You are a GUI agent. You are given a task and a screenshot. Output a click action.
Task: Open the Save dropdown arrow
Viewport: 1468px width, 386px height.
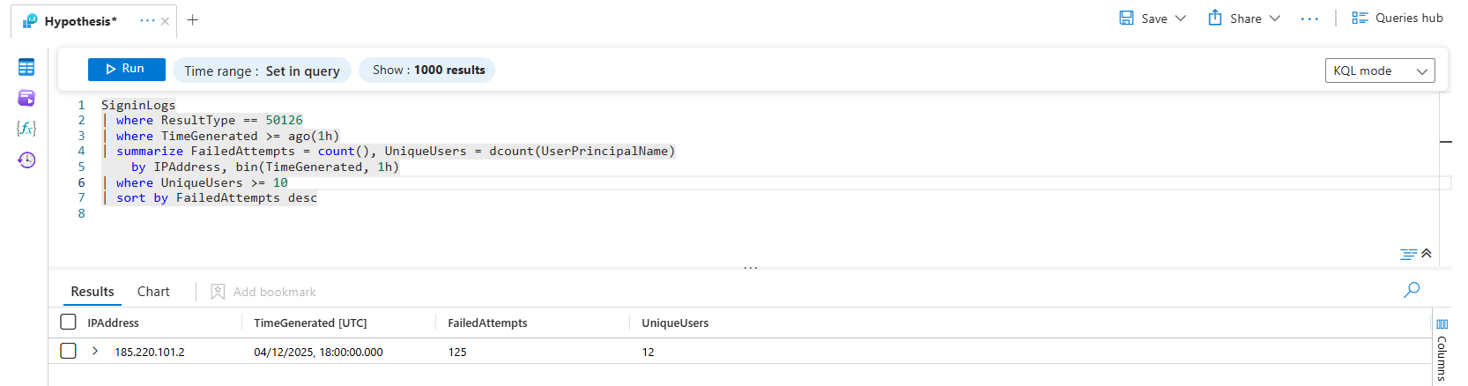pos(1181,19)
